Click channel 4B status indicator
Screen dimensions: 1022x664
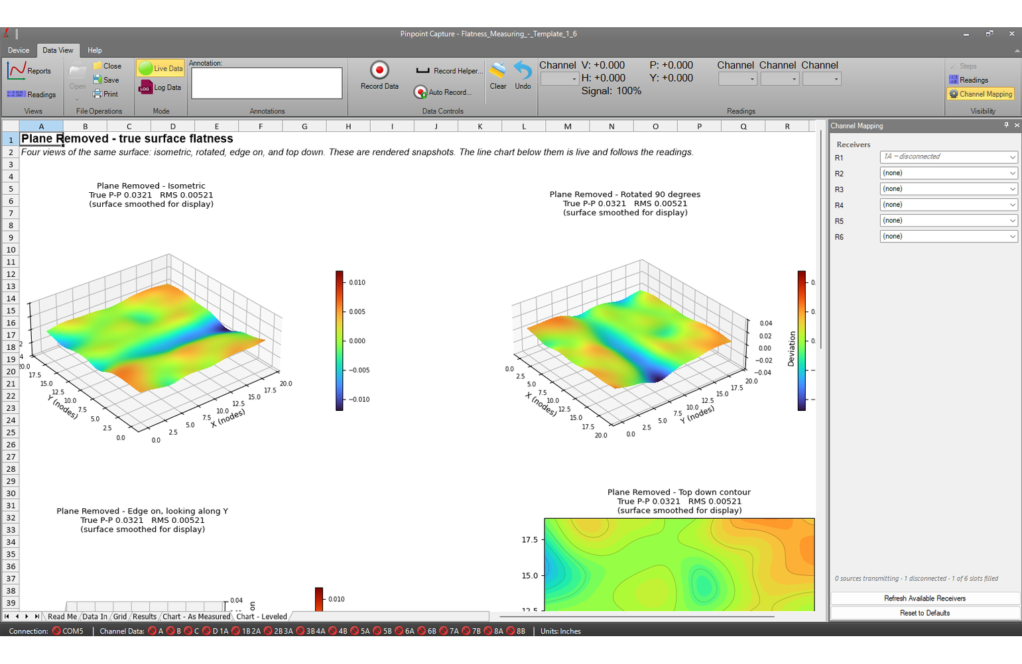click(332, 631)
